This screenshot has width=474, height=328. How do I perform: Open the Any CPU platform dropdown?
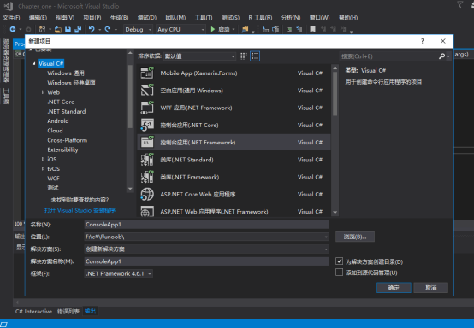click(x=181, y=29)
